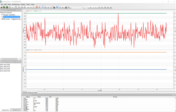Open the small combo box beside font box
The width and height of the screenshot is (176, 112).
86,7
